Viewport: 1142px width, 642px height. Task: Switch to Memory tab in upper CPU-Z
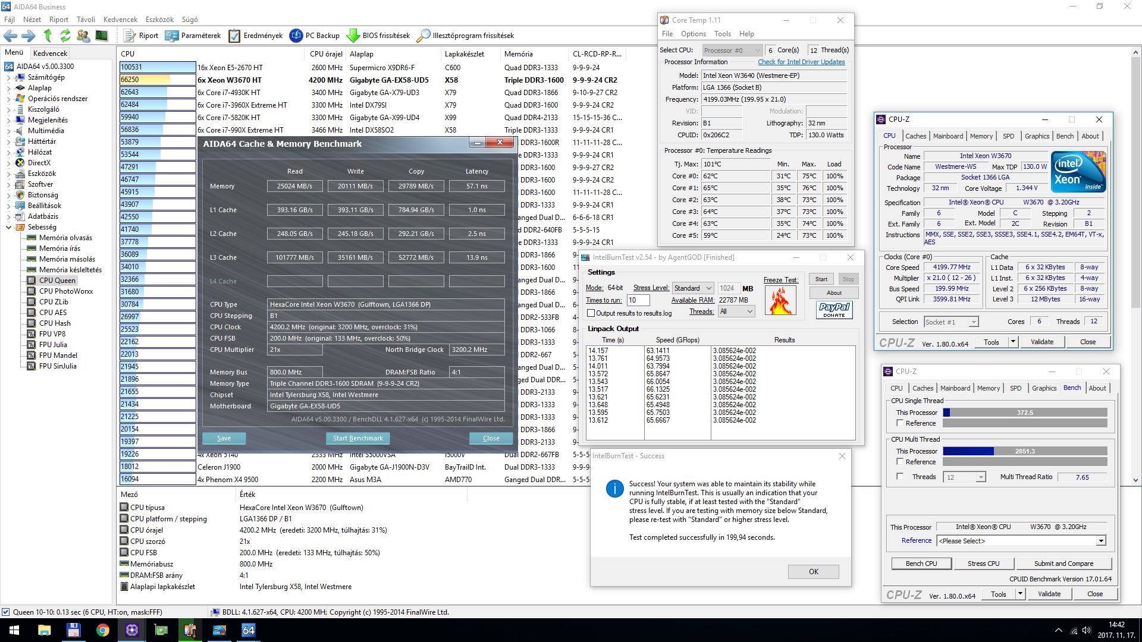[981, 136]
